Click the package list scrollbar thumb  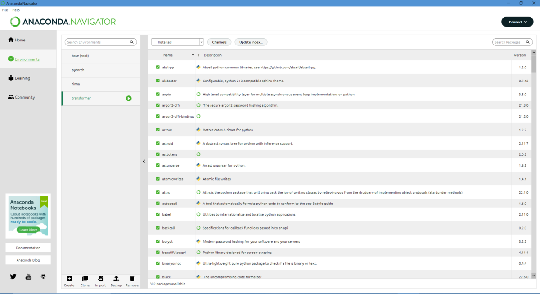tap(534, 64)
